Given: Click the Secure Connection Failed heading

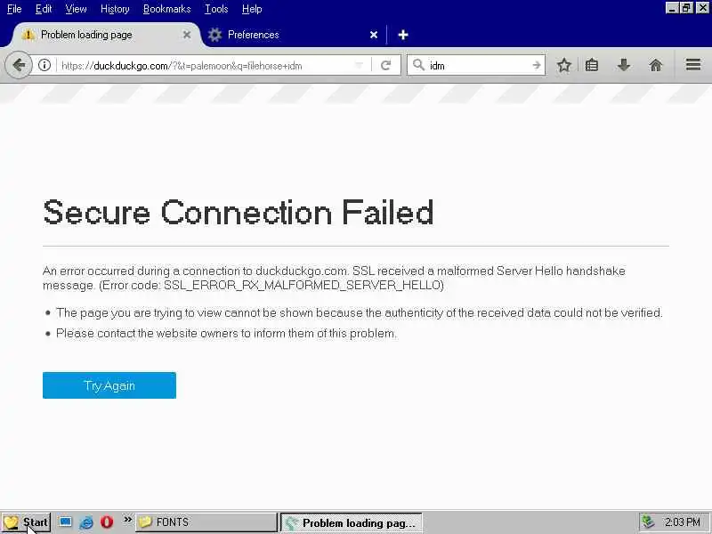Looking at the screenshot, I should 239,212.
